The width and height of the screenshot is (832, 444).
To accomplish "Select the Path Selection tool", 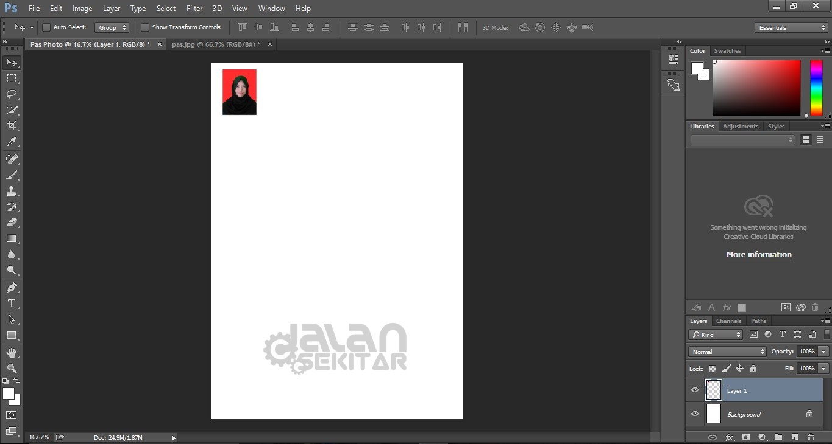I will point(11,319).
